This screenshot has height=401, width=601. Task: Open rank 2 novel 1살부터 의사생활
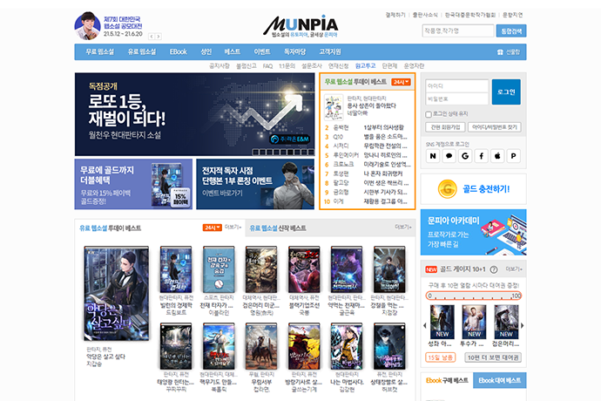pos(383,128)
